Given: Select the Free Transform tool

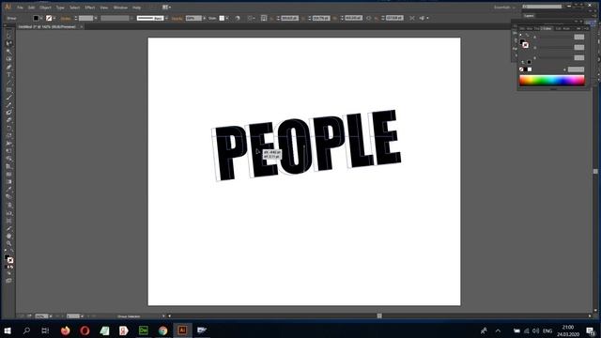Looking at the screenshot, I should [x=8, y=151].
